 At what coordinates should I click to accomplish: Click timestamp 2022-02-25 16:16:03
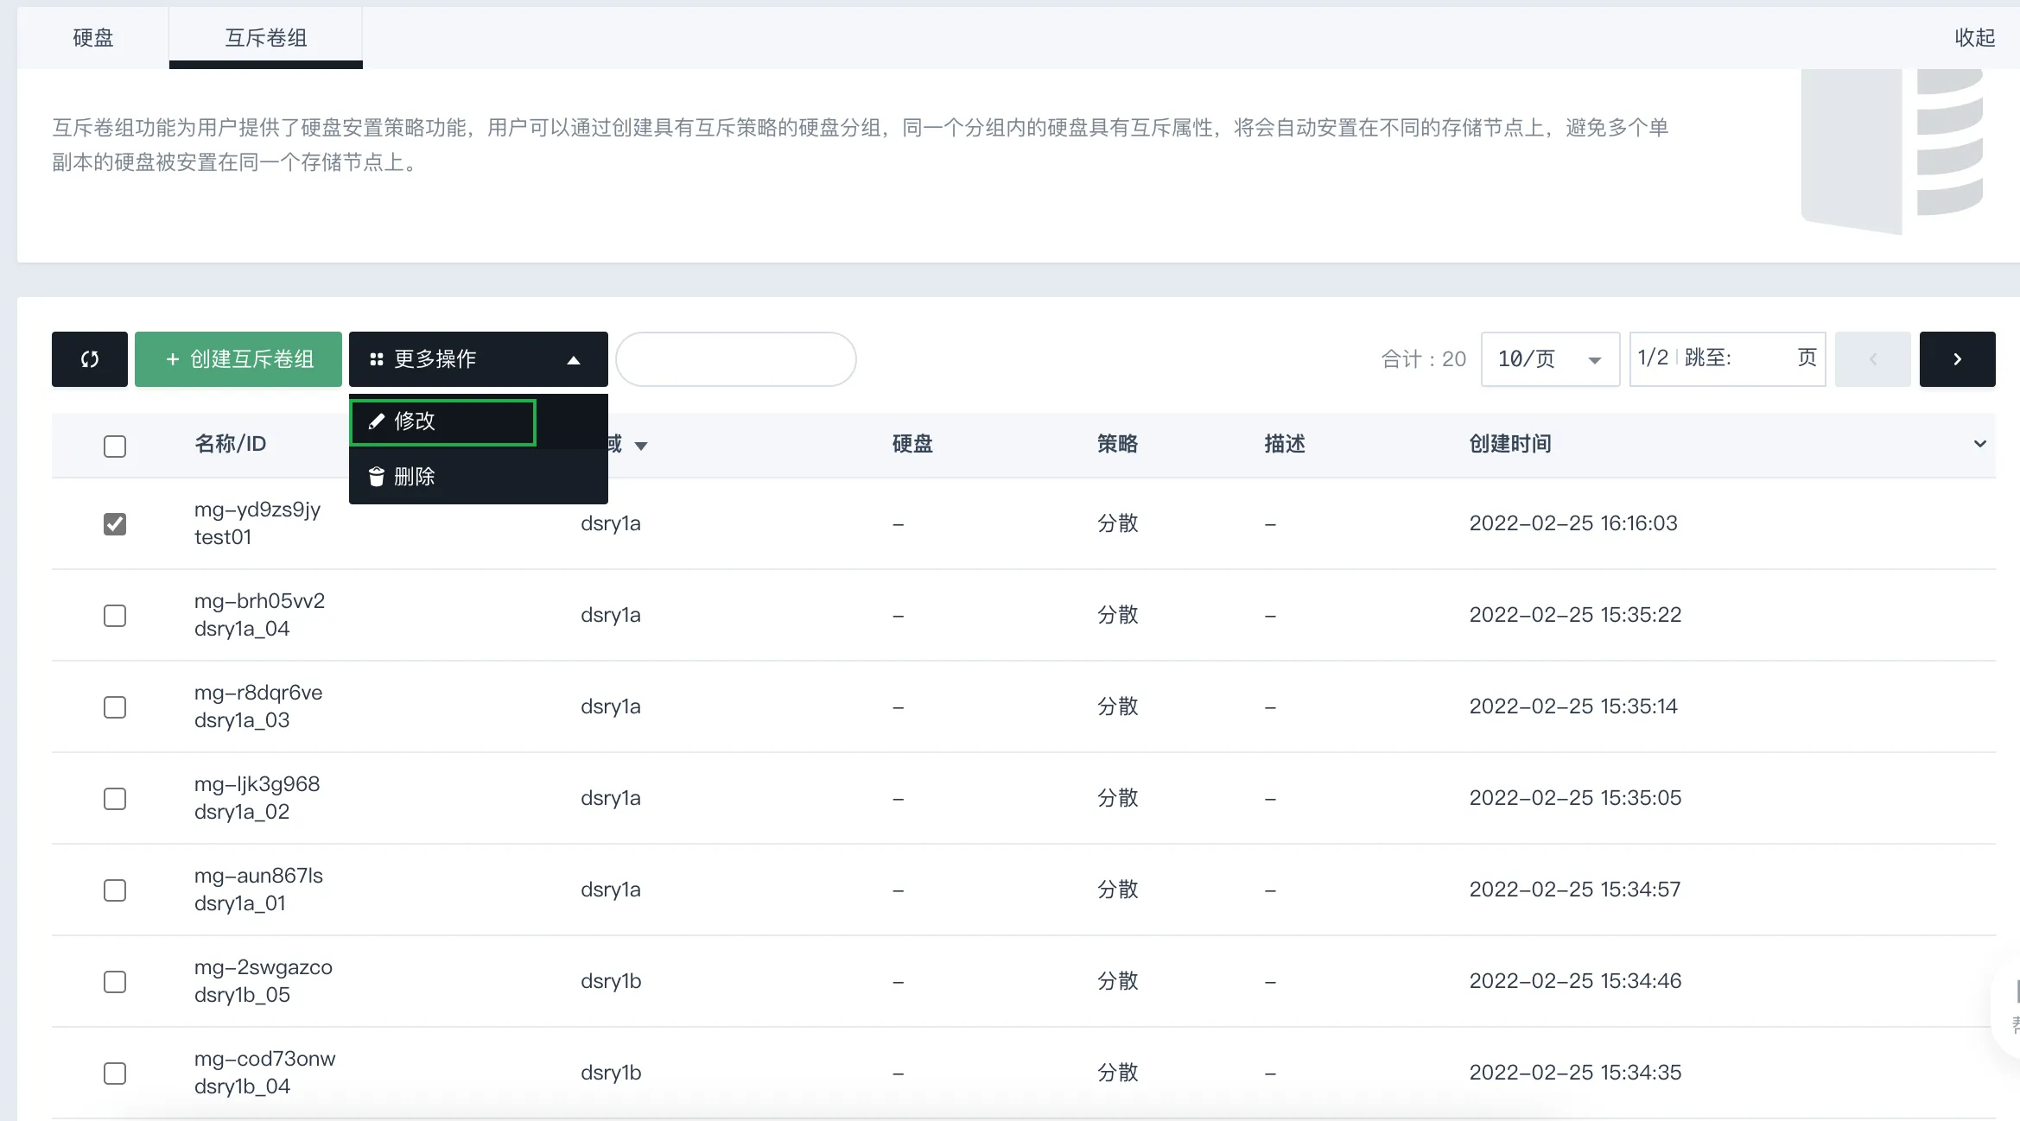[x=1573, y=523]
